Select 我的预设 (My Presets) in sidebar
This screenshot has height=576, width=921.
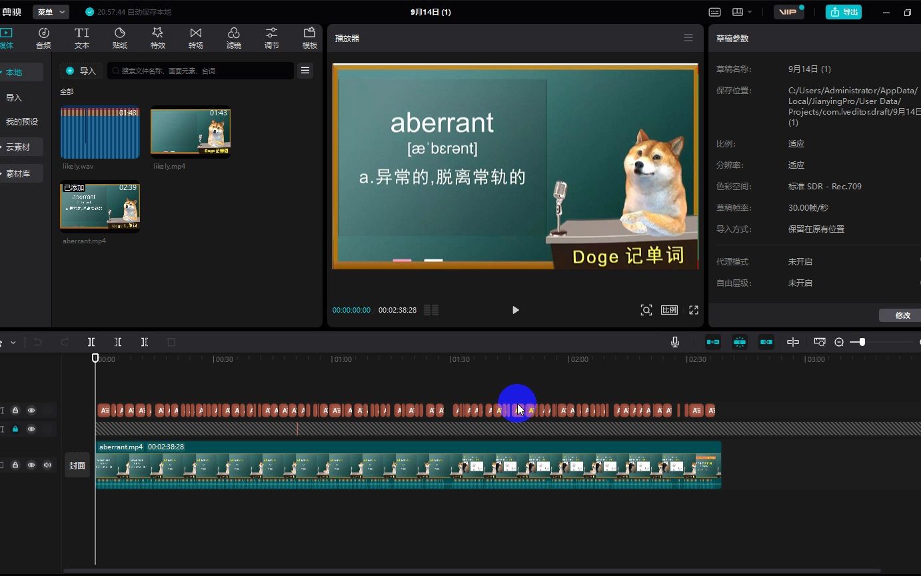pos(22,122)
